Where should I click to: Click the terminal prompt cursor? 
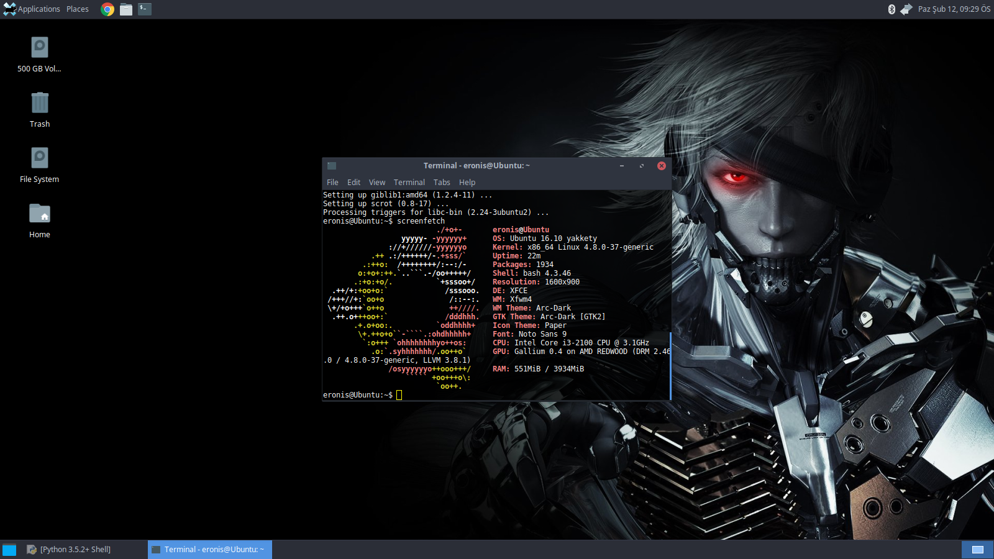(399, 395)
